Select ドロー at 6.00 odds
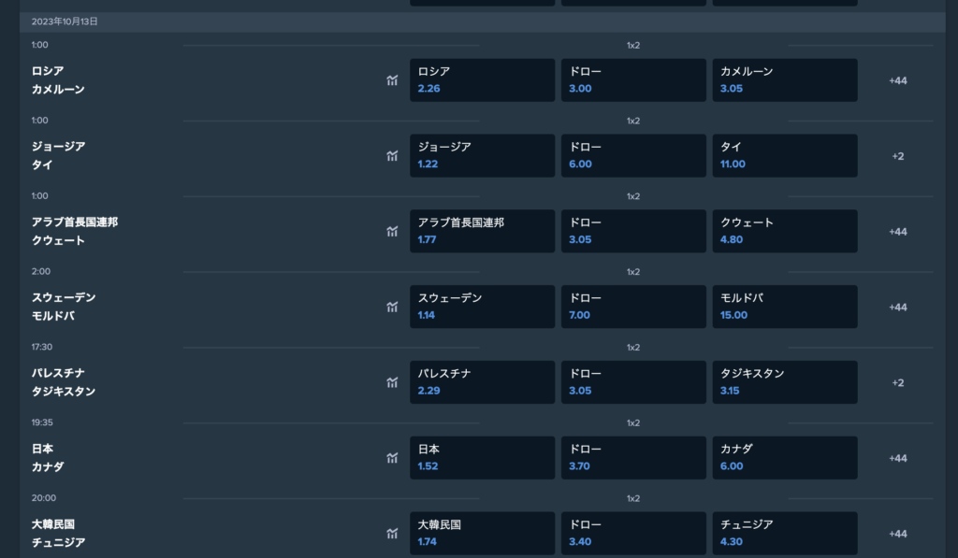The height and width of the screenshot is (558, 958). tap(633, 156)
